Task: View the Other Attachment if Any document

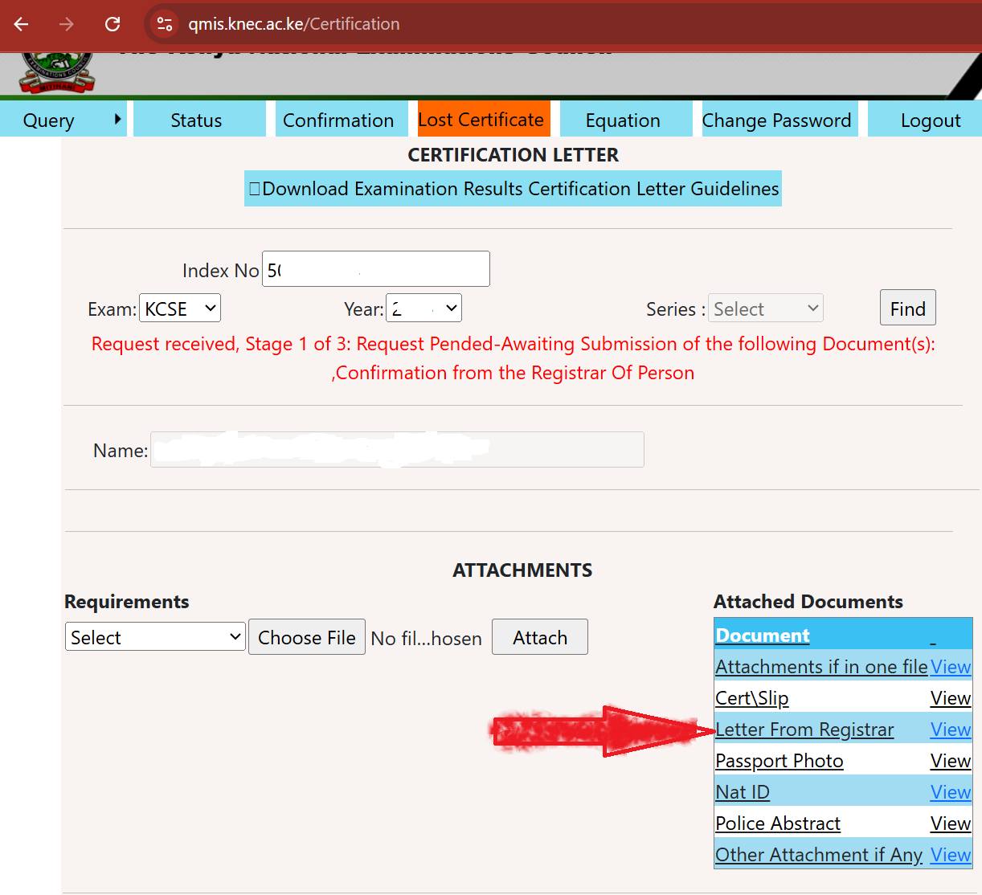Action: [951, 854]
